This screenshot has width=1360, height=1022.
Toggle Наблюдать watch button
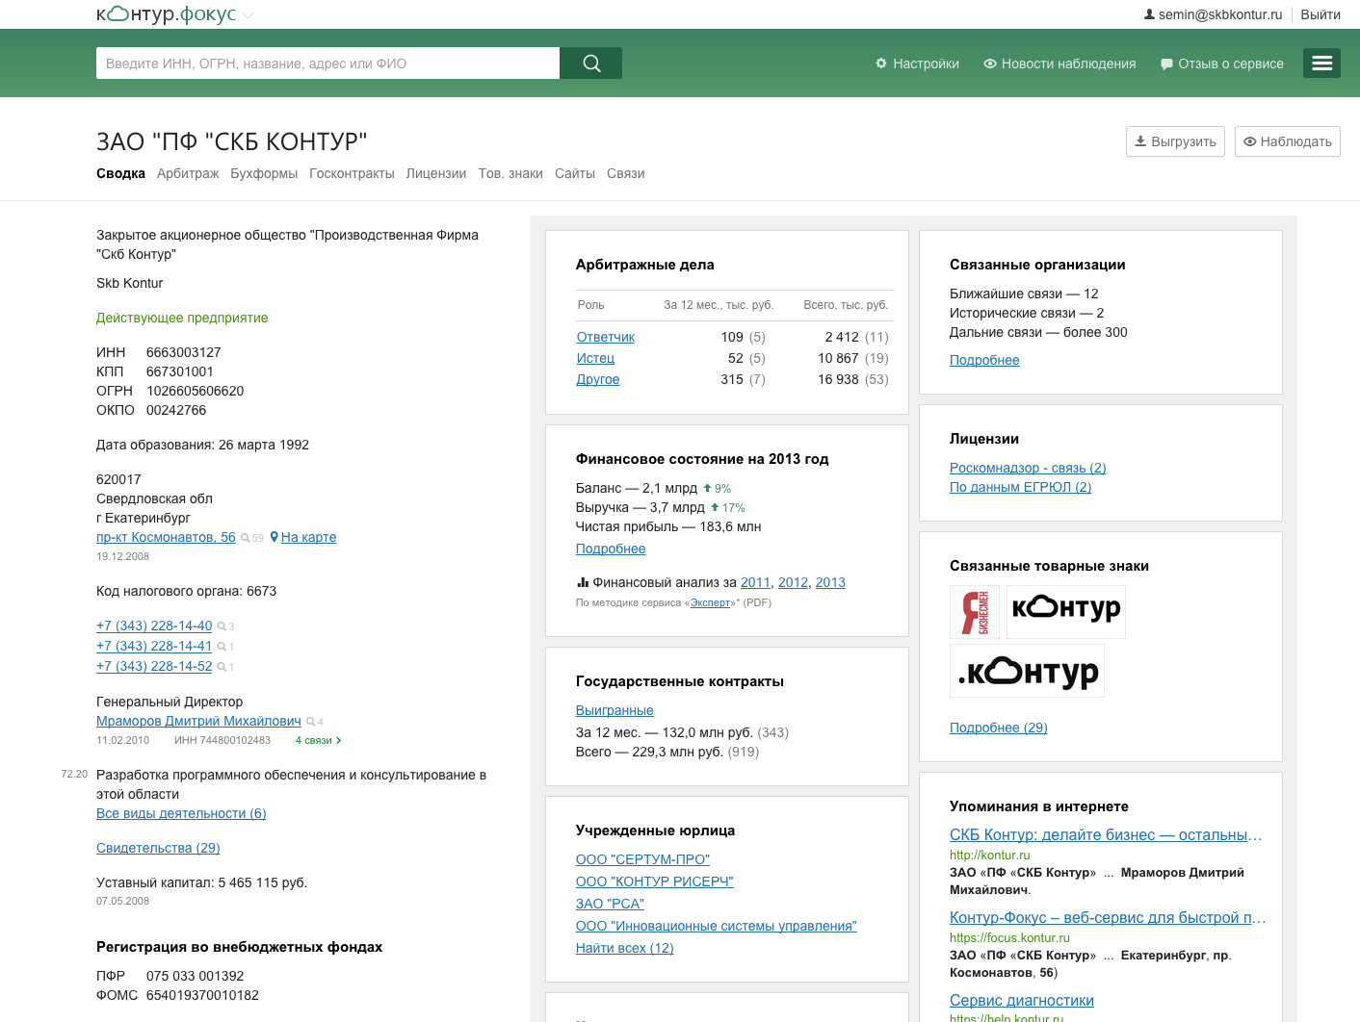pos(1287,141)
